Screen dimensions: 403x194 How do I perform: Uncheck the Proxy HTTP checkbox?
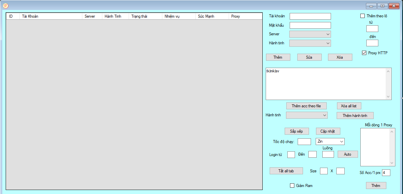click(x=364, y=53)
